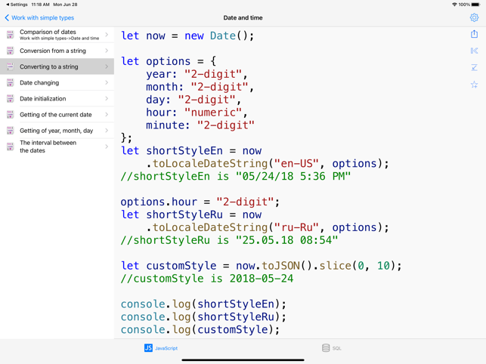486x364 pixels.
Task: Tap the Date changing document icon
Action: (x=10, y=83)
